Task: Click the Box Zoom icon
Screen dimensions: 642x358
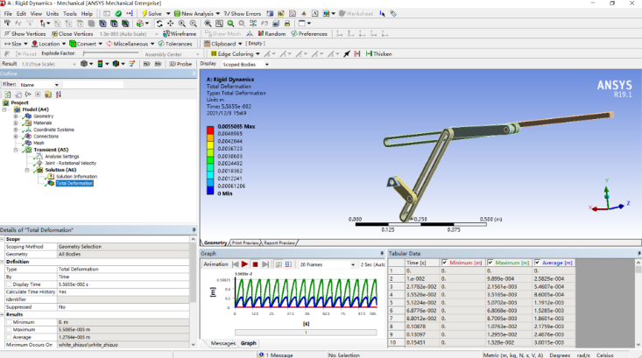Action: [194, 24]
